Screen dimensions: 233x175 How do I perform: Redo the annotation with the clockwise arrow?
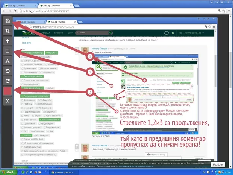click(x=8, y=81)
